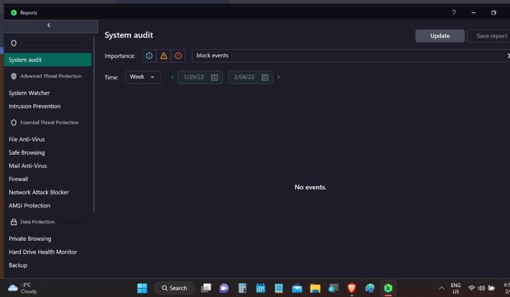Go to the next week using right arrow
Image resolution: width=510 pixels, height=297 pixels.
(x=278, y=77)
